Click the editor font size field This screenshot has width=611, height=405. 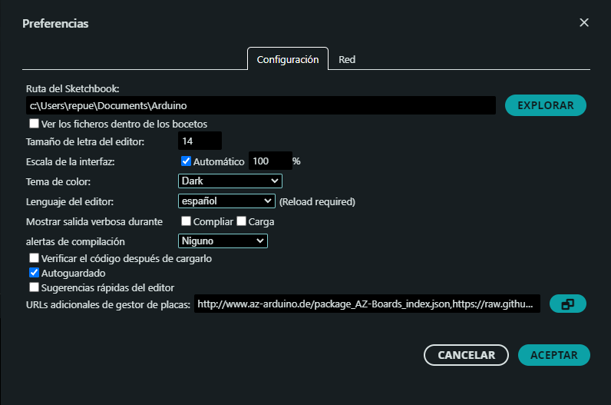pos(200,141)
